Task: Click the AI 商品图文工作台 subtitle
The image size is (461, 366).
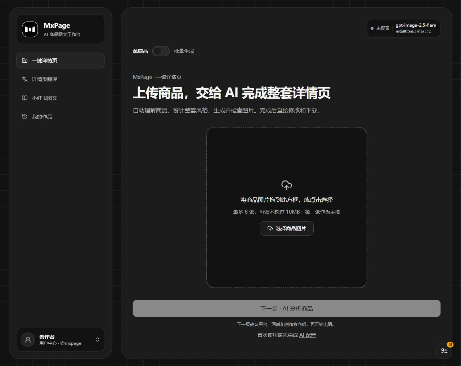Action: pyautogui.click(x=62, y=35)
